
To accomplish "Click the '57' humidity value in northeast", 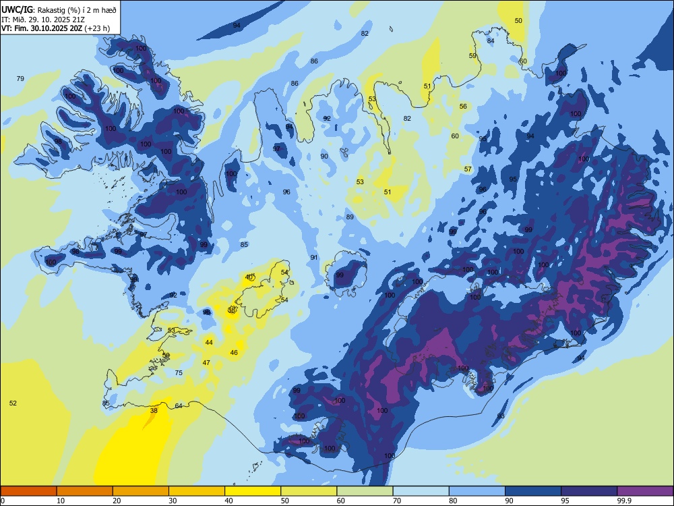I will point(468,169).
